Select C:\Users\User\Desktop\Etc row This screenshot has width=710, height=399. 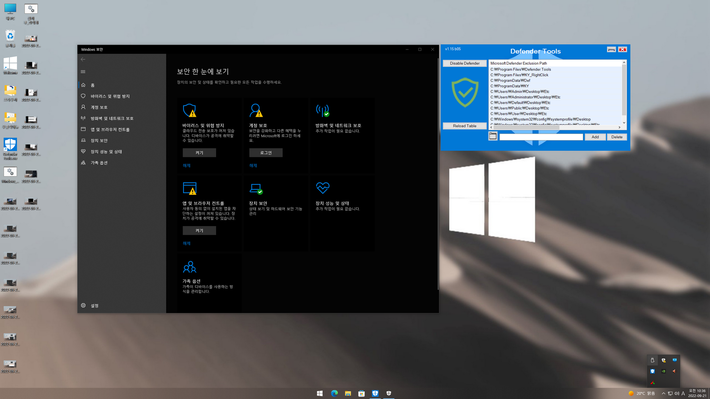pos(555,114)
